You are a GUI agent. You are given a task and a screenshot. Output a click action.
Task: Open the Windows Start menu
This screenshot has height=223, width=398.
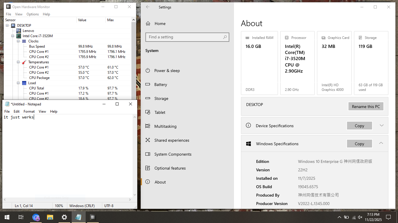7,217
